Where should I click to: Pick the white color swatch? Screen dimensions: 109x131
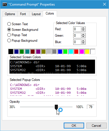tap(93, 52)
